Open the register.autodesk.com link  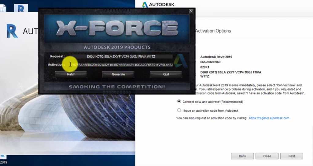(269, 118)
